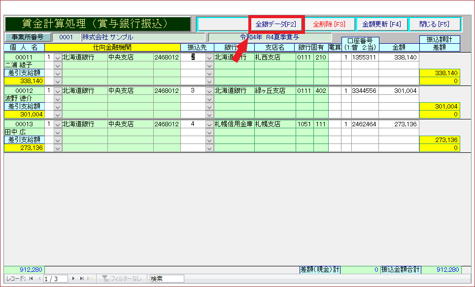This screenshot has width=475, height=287.
Task: Click the 事業所番号 label button
Action: click(28, 37)
